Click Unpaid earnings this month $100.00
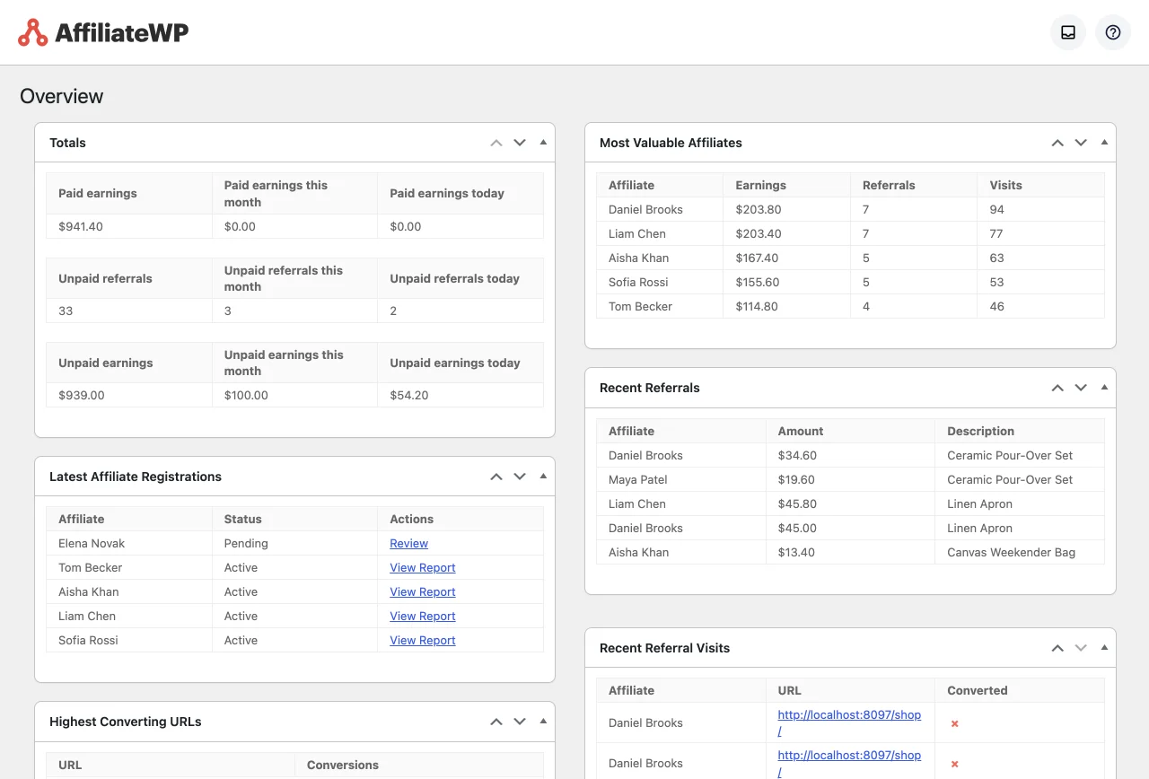This screenshot has height=779, width=1149. pyautogui.click(x=246, y=395)
